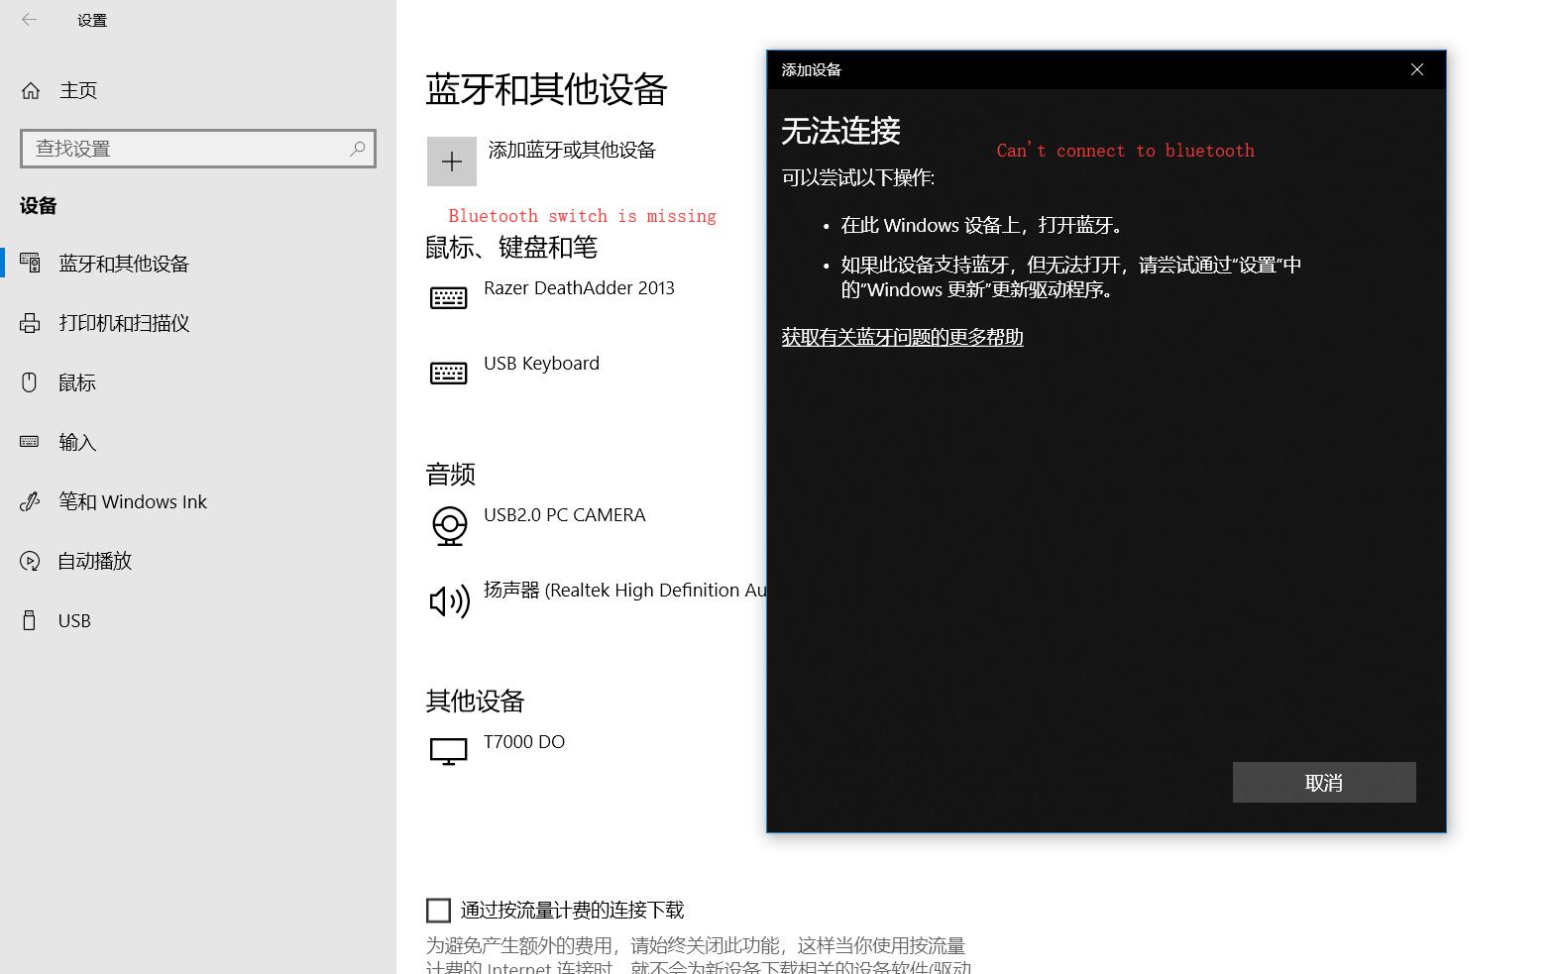
Task: Click the 取消 button in dialog
Action: pos(1324,782)
